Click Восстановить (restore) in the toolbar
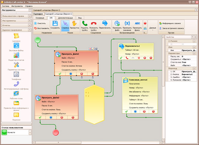 pyautogui.click(x=41, y=28)
